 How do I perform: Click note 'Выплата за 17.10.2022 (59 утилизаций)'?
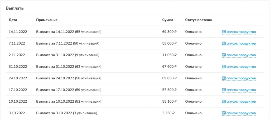tap(69, 90)
